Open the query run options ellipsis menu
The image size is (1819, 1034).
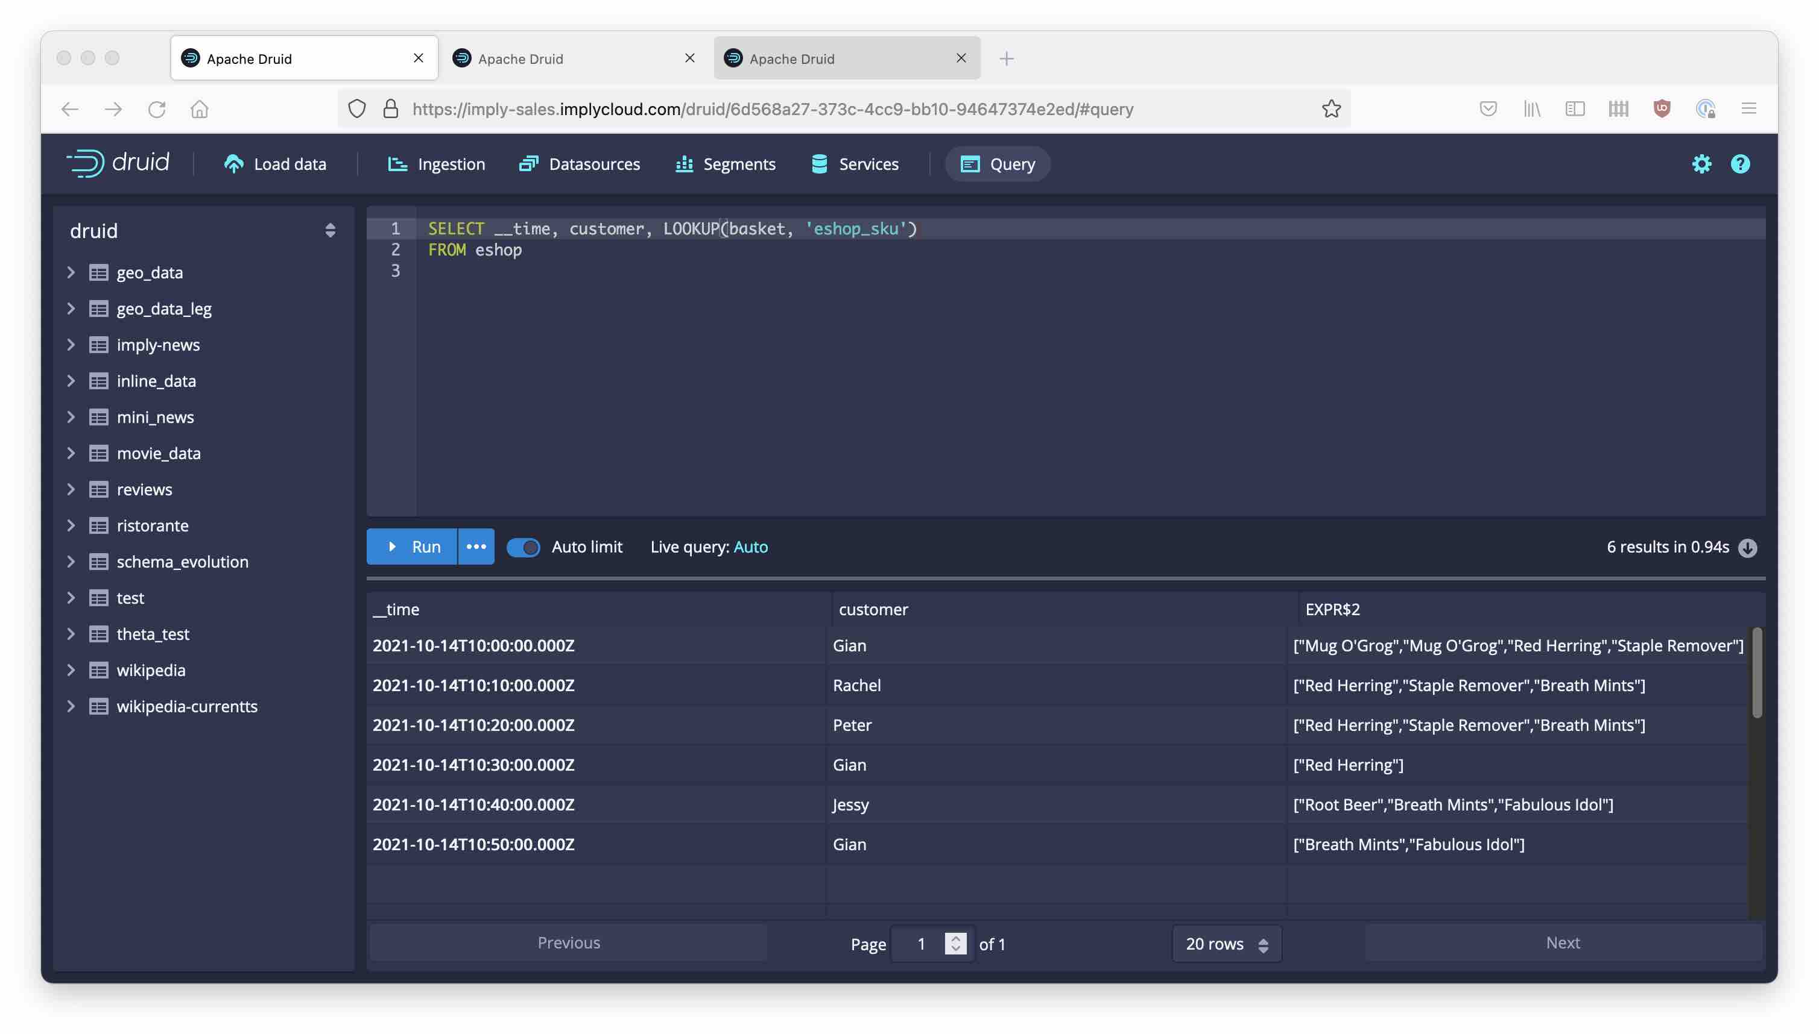click(x=475, y=547)
